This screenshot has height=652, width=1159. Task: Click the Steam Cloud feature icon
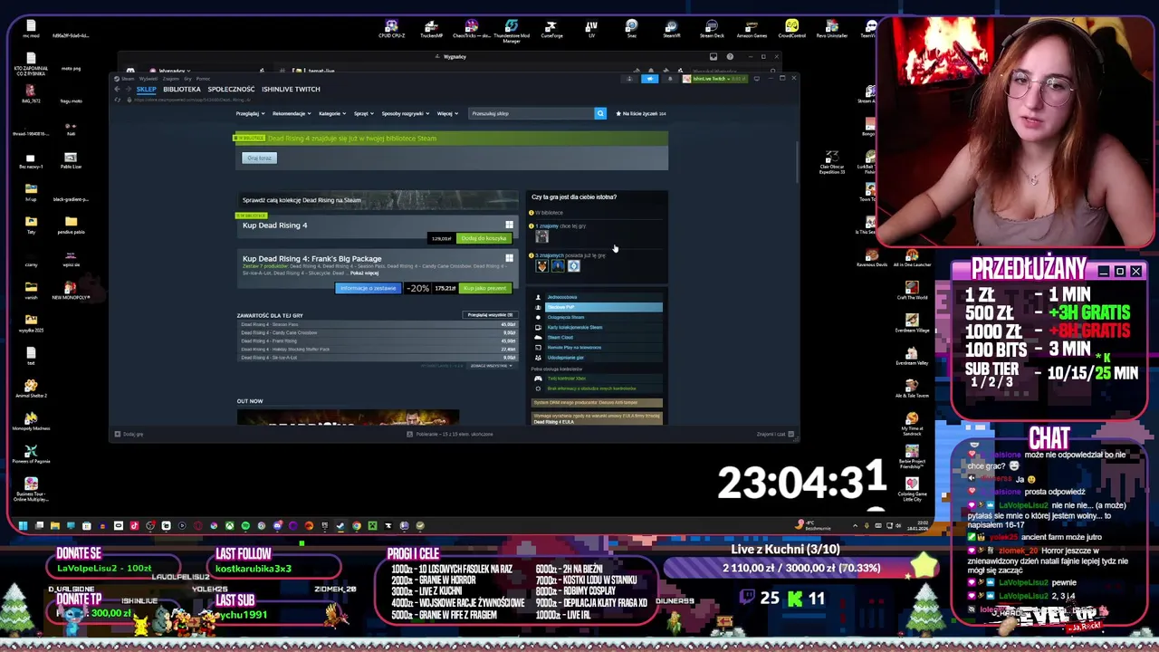coord(538,337)
